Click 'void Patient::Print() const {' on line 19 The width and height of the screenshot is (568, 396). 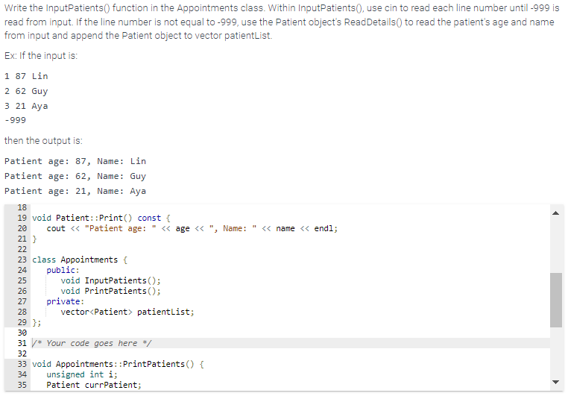(x=101, y=218)
